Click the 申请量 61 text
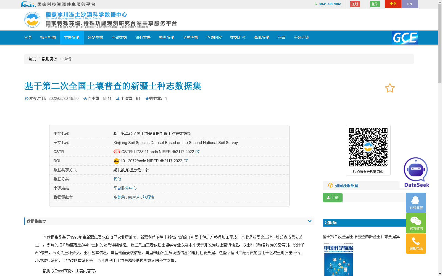Screen dimensions: 442x276 128,99
